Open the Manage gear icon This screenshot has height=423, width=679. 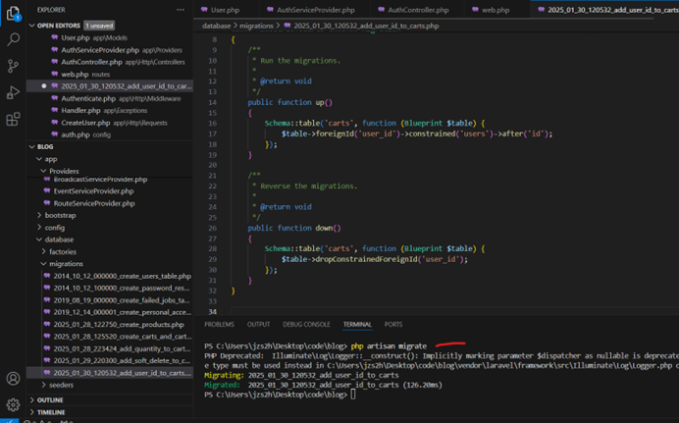click(13, 404)
